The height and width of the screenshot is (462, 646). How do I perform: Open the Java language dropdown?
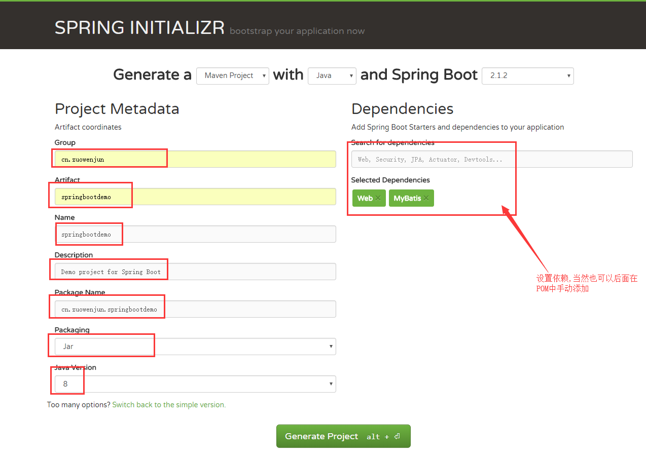[332, 75]
